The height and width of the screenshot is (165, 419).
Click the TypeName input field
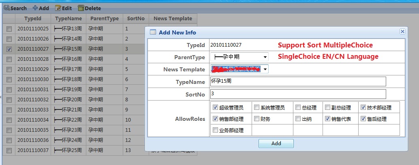(x=298, y=81)
